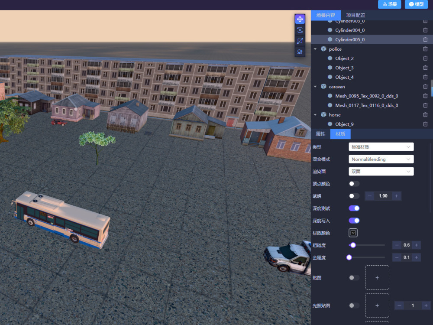Disable the 深度写入 depth write switch
The width and height of the screenshot is (433, 325).
(354, 221)
